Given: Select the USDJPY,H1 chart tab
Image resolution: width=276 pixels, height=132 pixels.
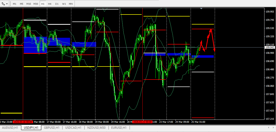Looking at the screenshot, I should [31, 127].
